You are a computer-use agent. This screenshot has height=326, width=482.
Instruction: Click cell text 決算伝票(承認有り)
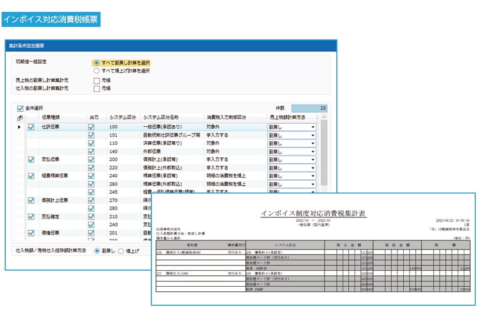[162, 143]
